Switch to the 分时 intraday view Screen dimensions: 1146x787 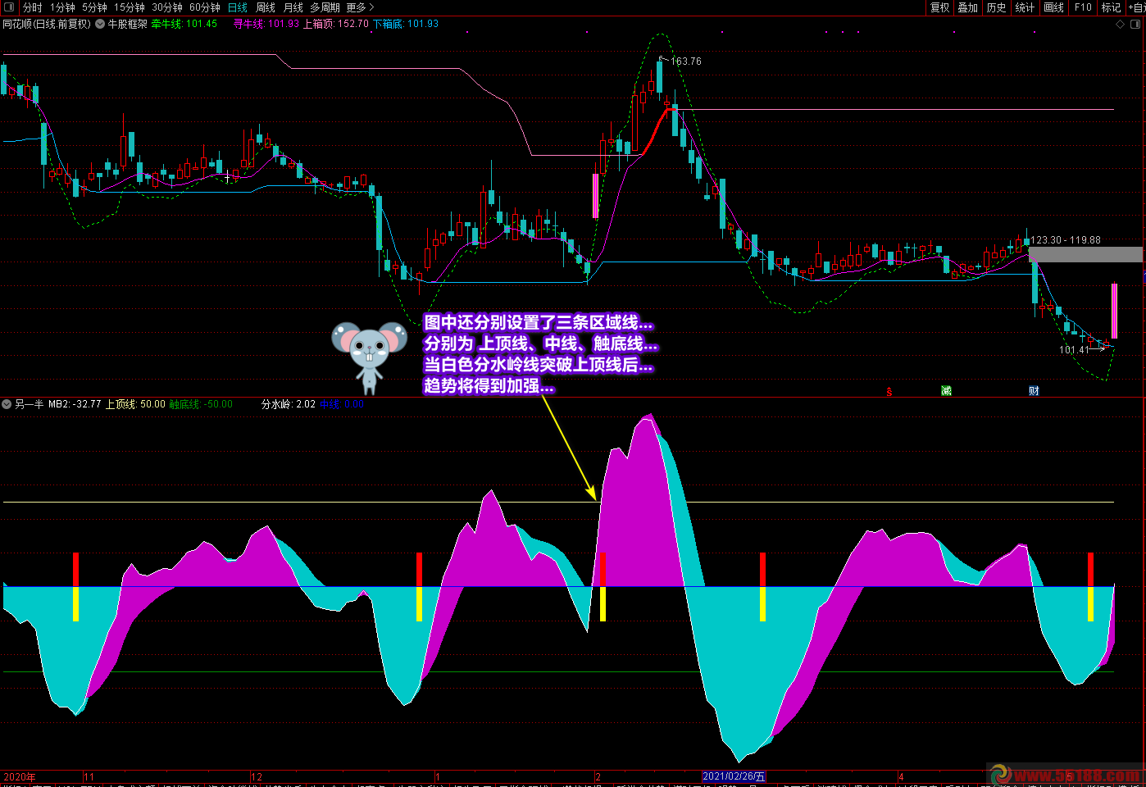(32, 7)
